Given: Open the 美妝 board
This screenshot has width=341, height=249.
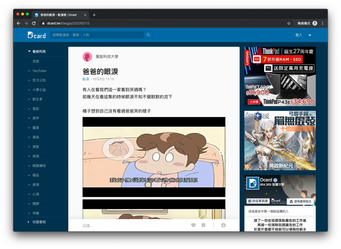Looking at the screenshot, I should click(x=36, y=109).
